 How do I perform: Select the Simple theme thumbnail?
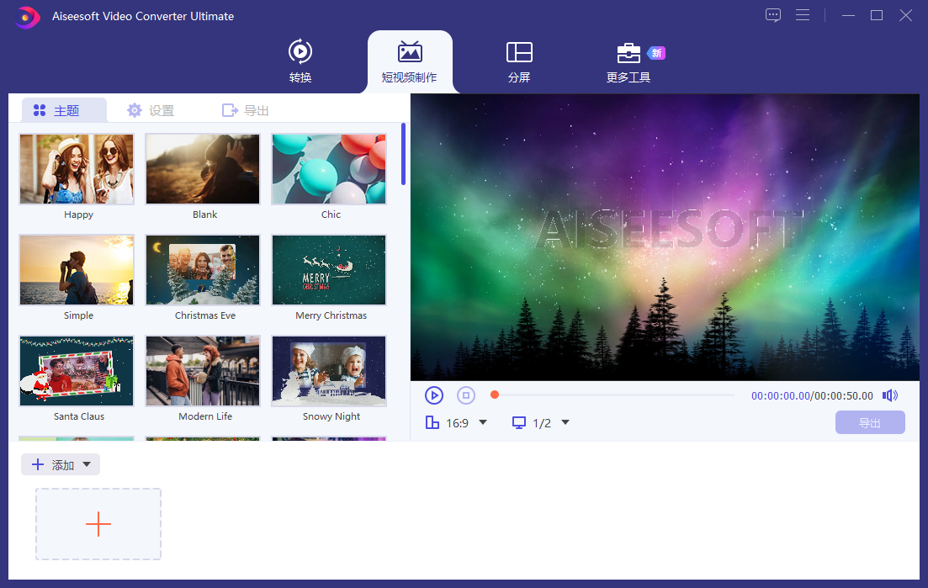tap(77, 270)
